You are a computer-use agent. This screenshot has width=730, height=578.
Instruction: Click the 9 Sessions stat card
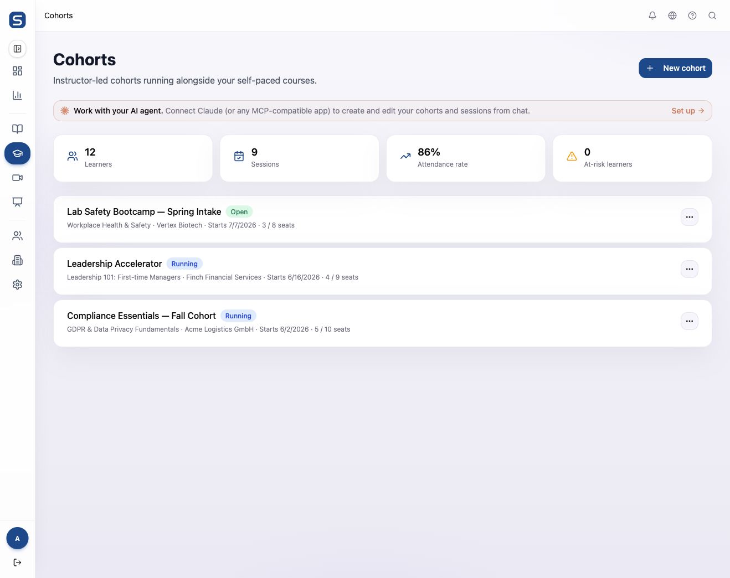[x=300, y=158]
